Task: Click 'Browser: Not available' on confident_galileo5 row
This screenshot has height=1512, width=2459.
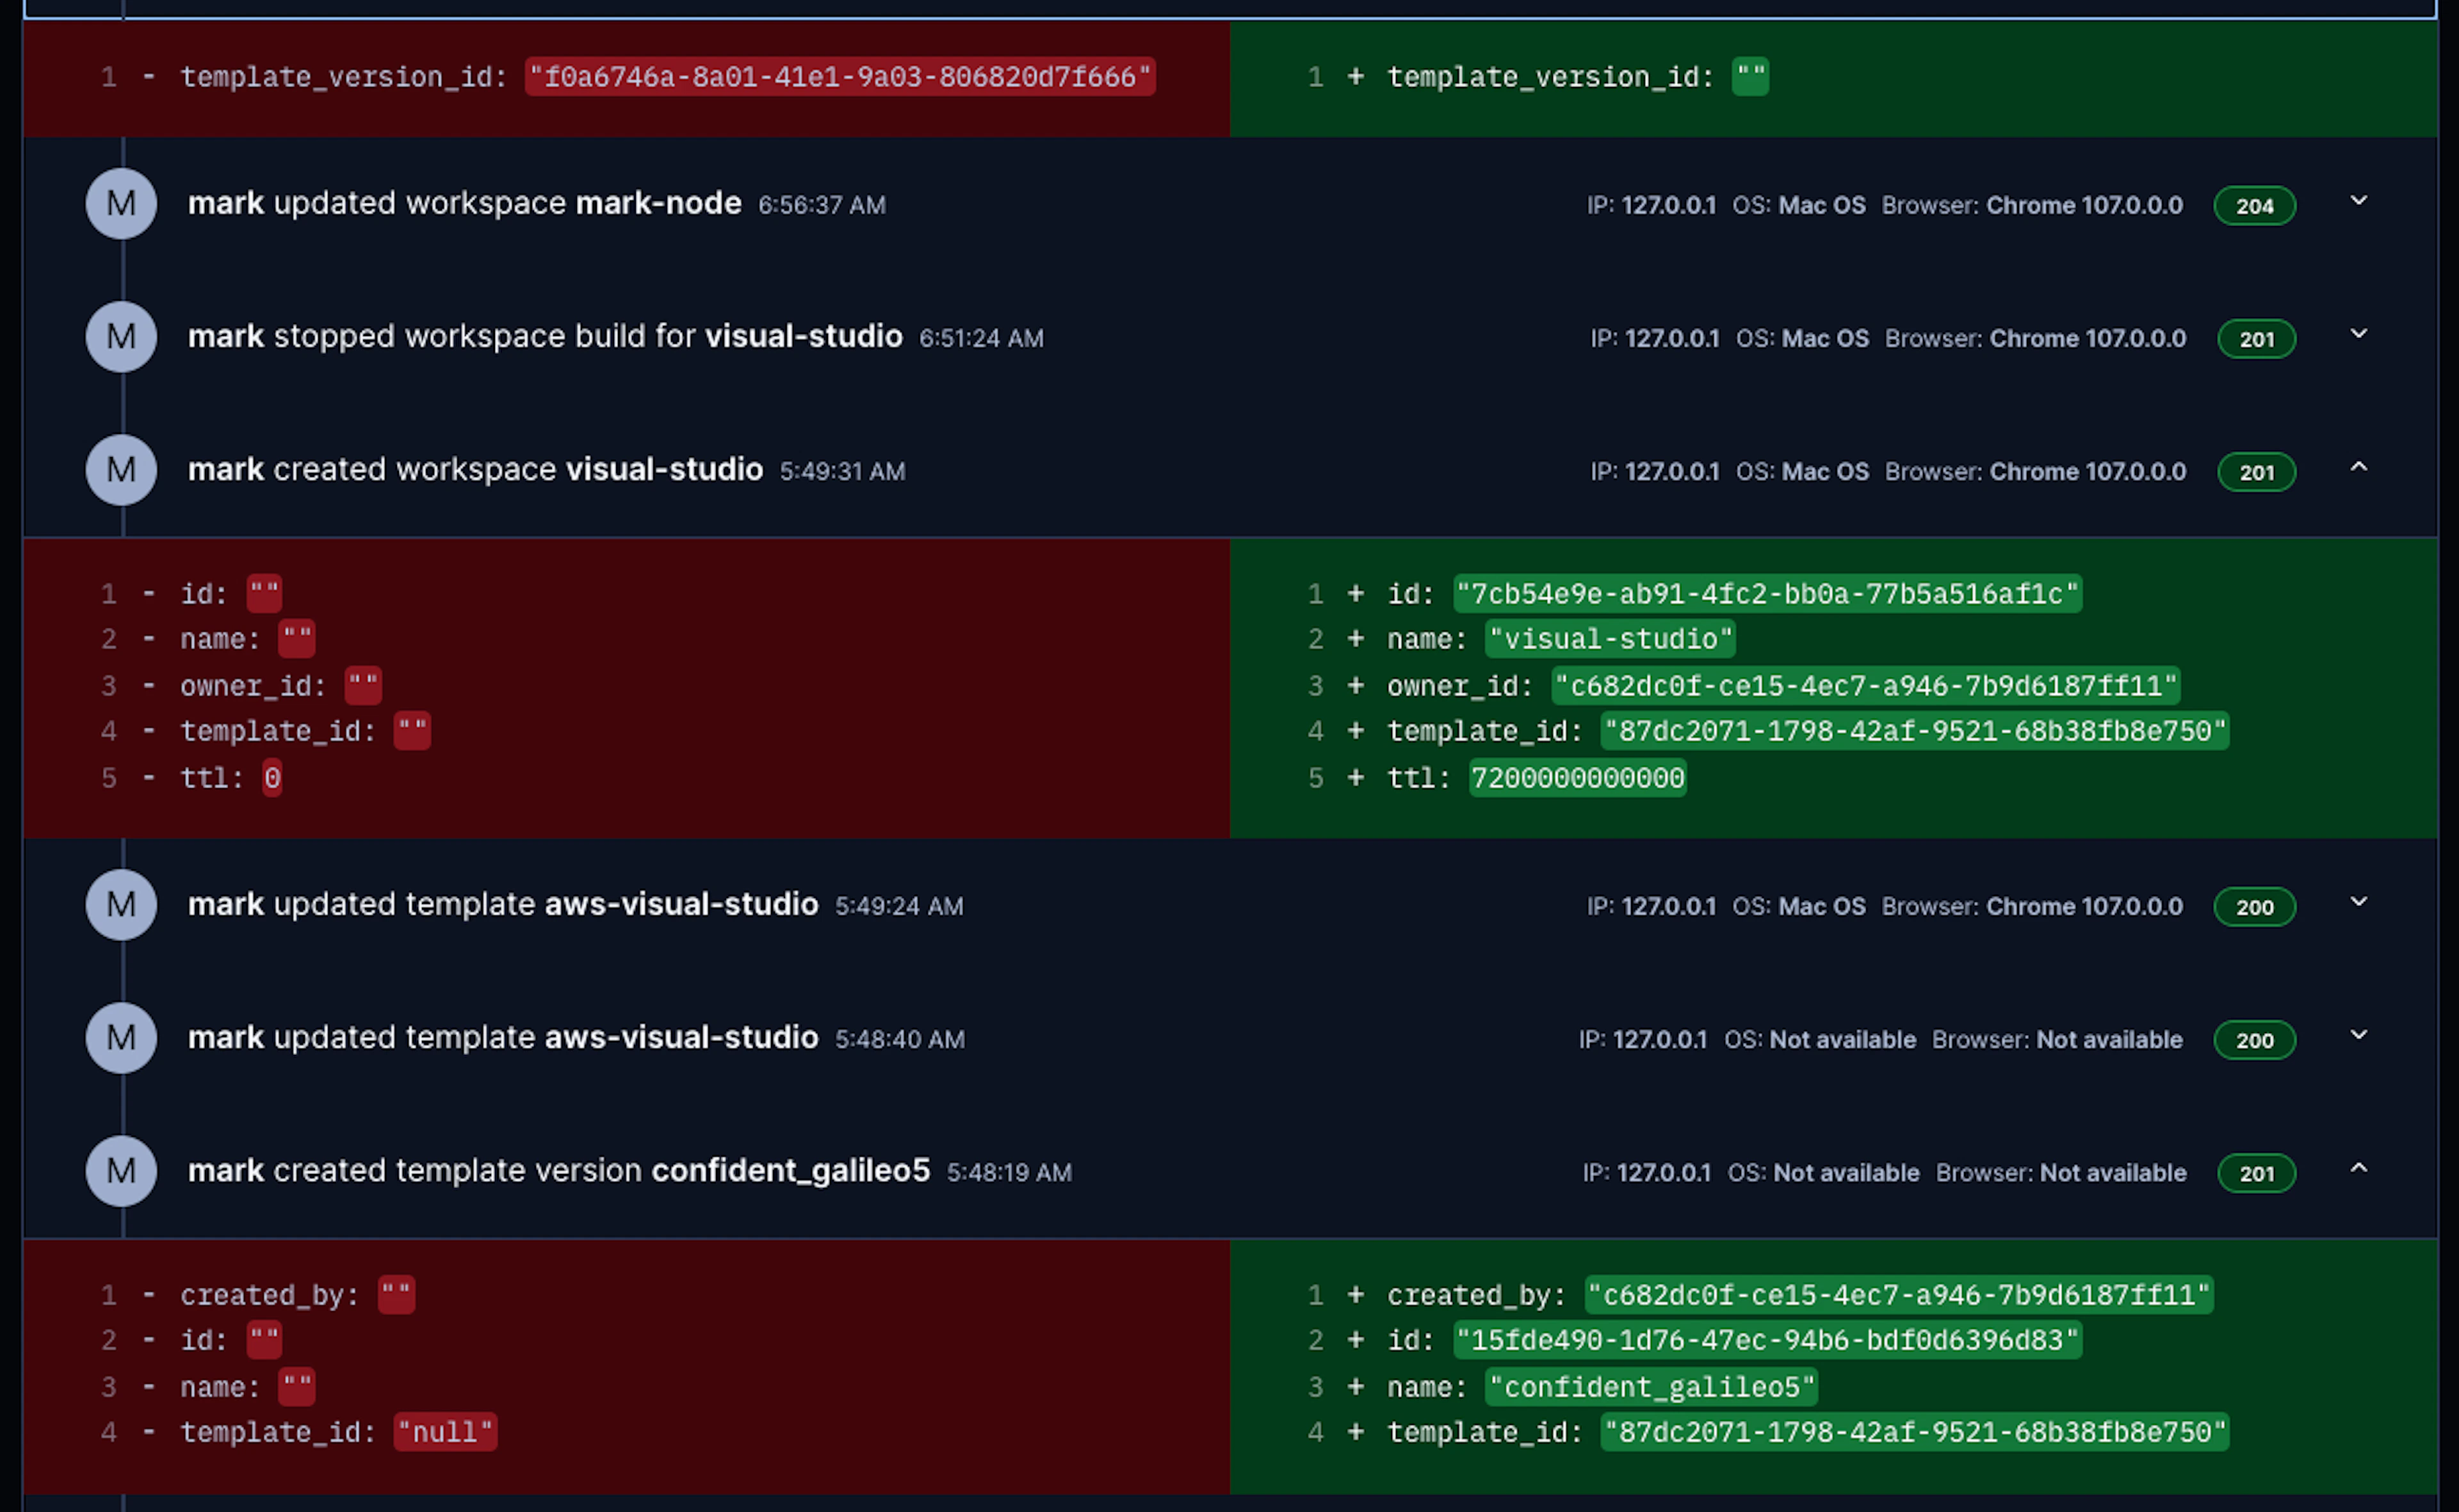Action: point(2061,1172)
